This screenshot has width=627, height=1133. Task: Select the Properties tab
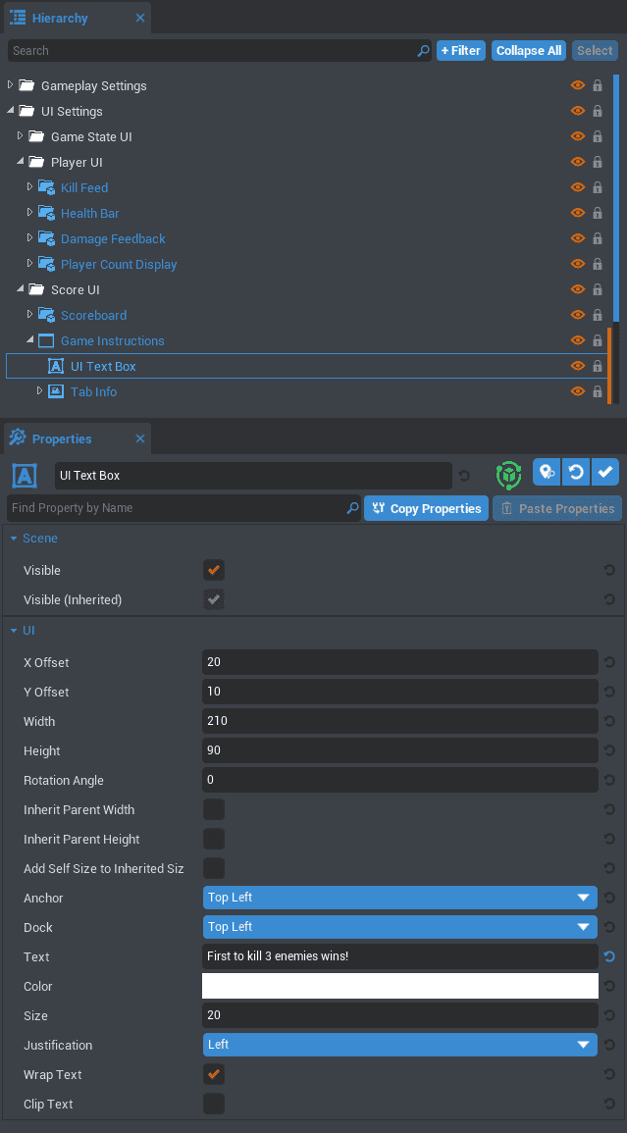[x=61, y=438]
